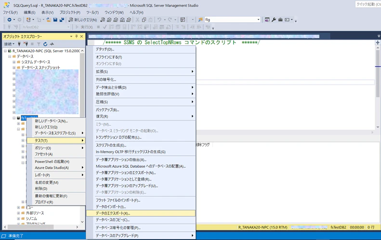Open the 編集(E) menu

coord(29,13)
